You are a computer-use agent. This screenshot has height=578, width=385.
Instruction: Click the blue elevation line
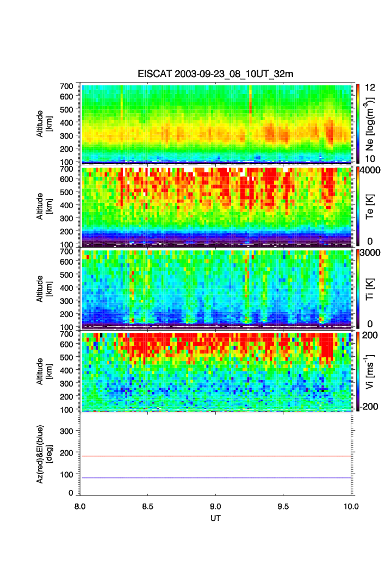(x=216, y=478)
